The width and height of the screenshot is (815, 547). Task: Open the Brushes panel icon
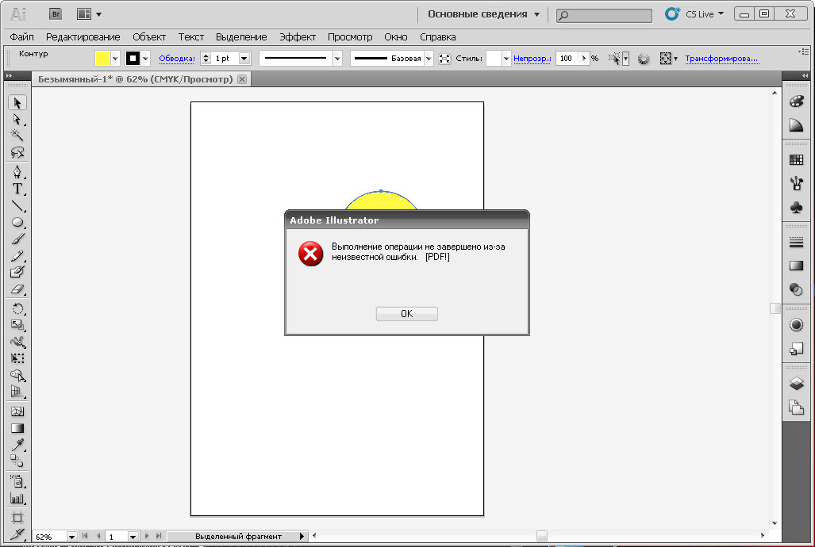point(796,183)
